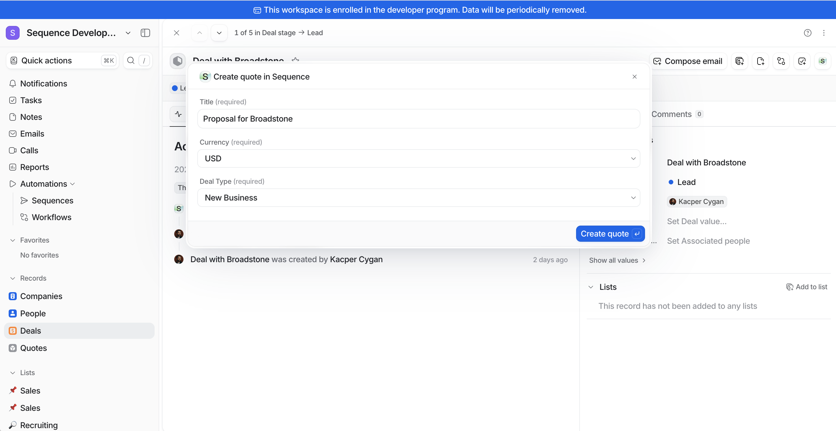
Task: Click the run workflow toolbar icon
Action: point(781,61)
